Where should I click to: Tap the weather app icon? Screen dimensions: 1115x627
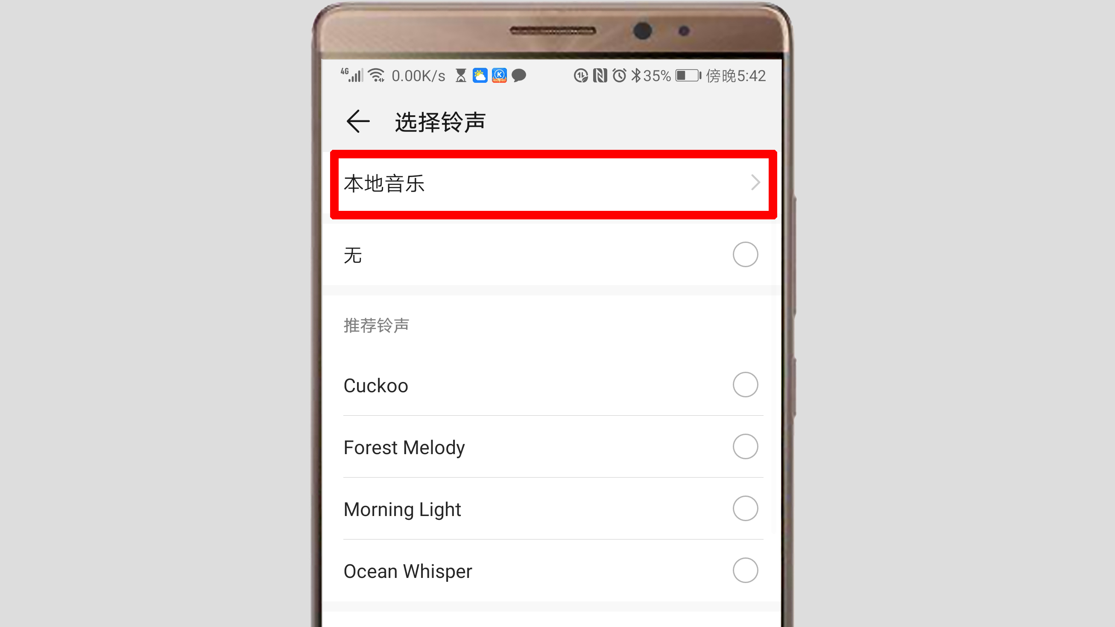point(478,75)
